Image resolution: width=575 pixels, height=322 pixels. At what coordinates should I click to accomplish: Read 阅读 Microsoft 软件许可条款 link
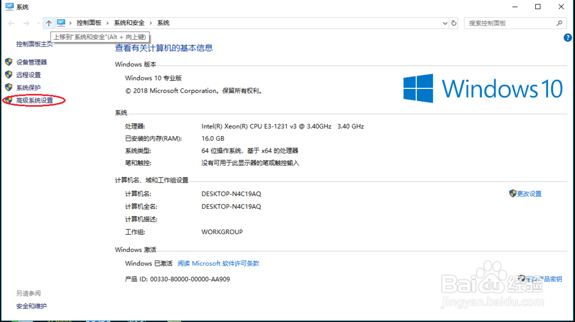click(x=218, y=263)
